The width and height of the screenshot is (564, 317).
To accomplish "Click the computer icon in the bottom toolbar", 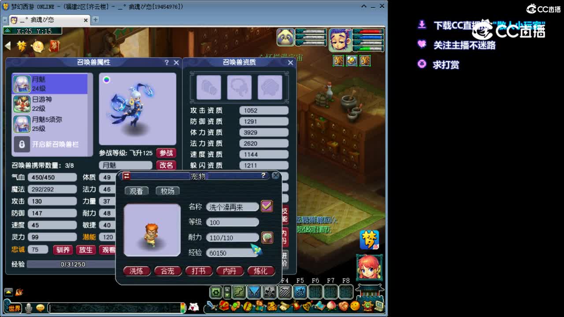I will tap(378, 306).
